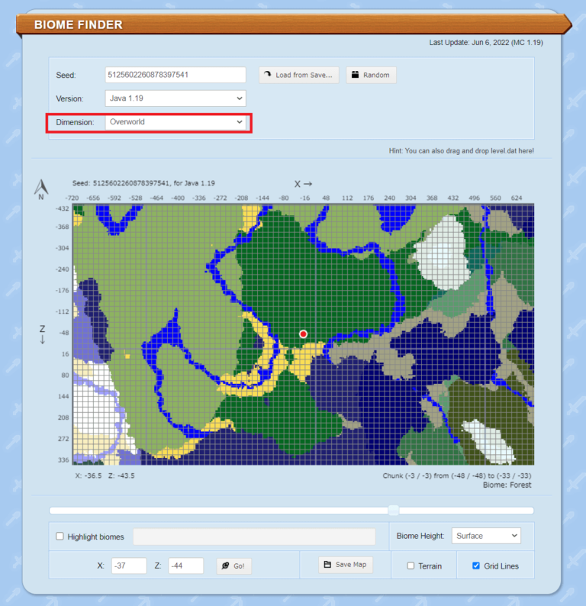Click the Z coordinate input field
The image size is (586, 606).
tap(185, 566)
